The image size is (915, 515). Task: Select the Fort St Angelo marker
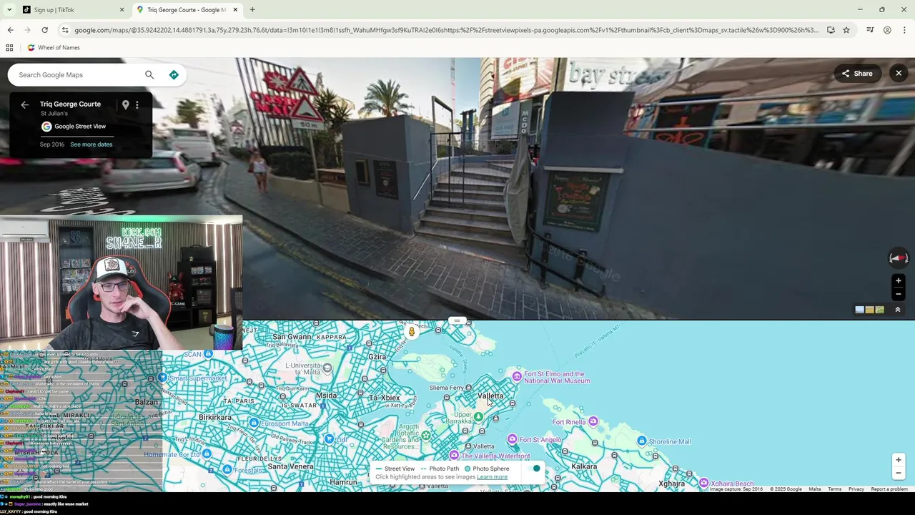tap(512, 438)
